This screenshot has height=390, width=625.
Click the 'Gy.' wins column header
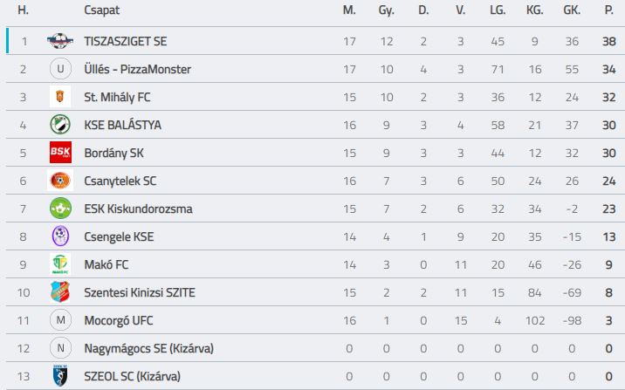(386, 10)
